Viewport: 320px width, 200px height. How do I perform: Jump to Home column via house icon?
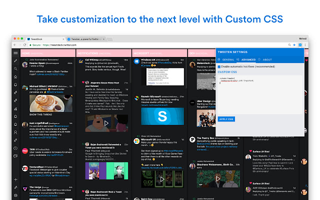[15, 76]
